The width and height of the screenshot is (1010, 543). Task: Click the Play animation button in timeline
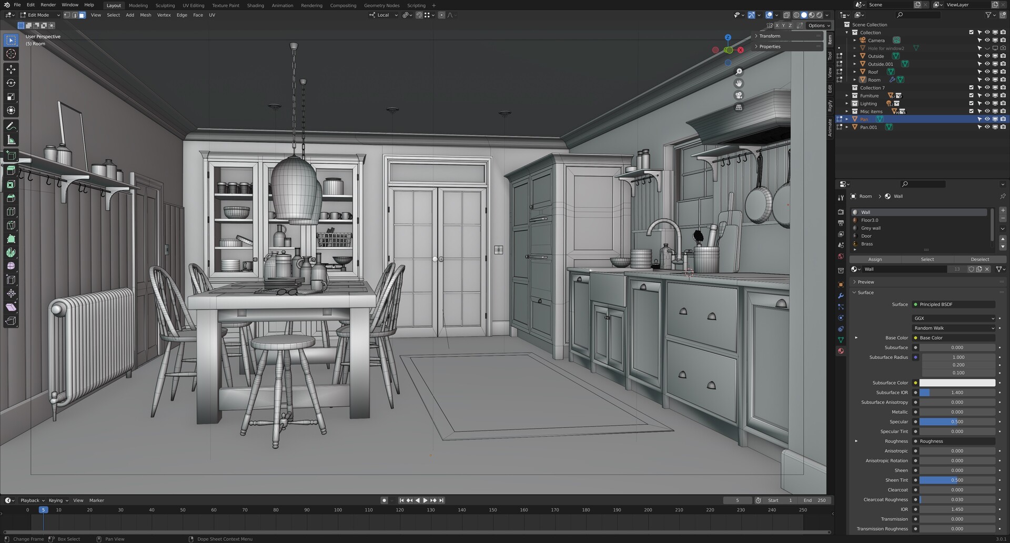(426, 500)
